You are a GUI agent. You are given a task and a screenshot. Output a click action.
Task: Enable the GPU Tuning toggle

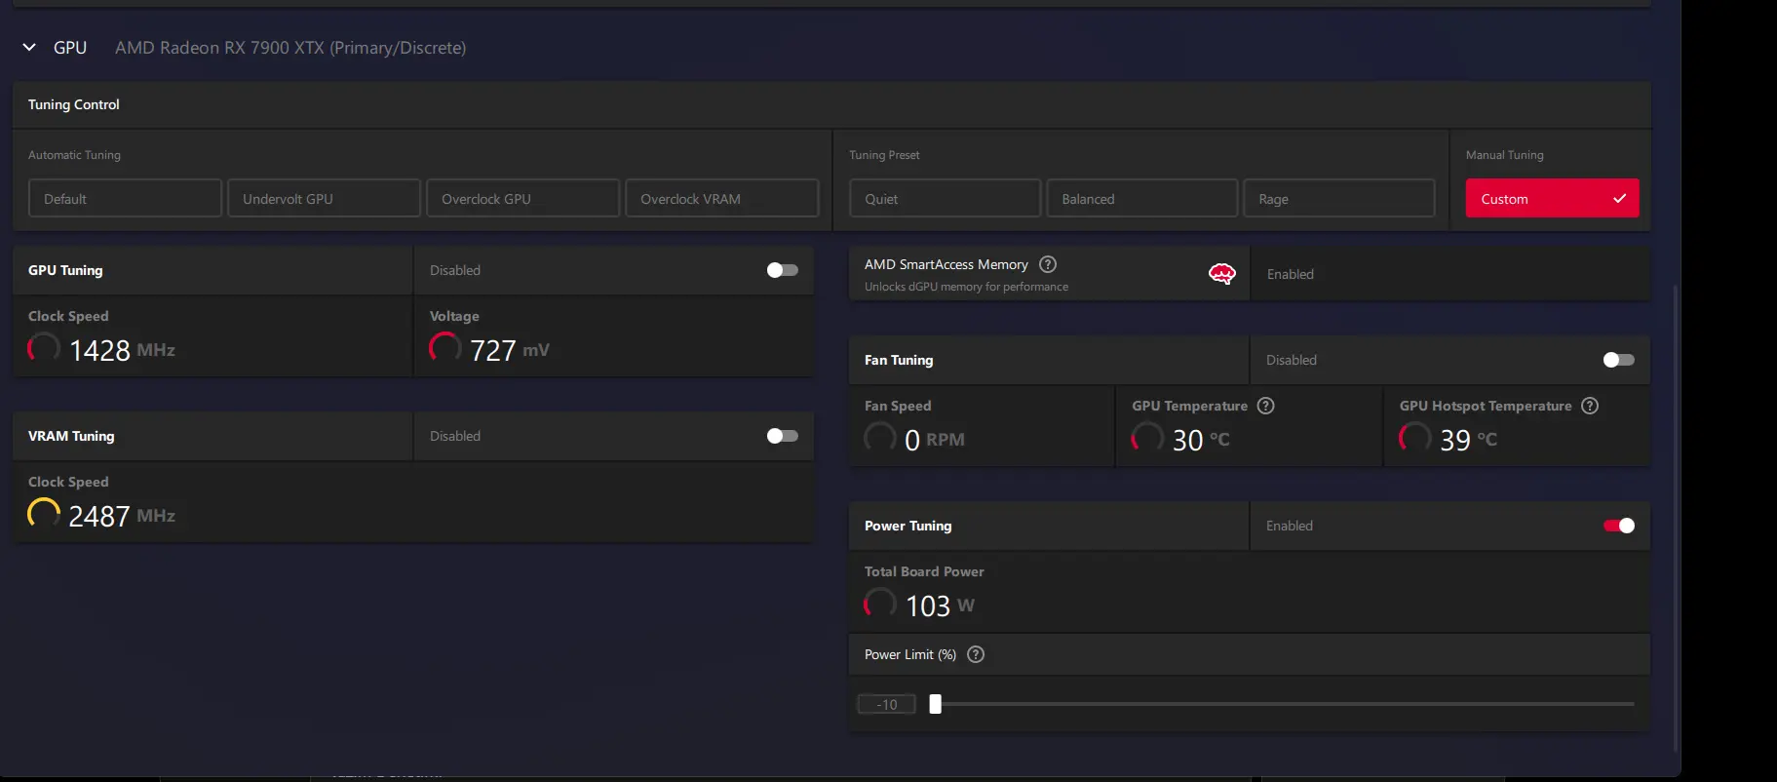coord(782,270)
